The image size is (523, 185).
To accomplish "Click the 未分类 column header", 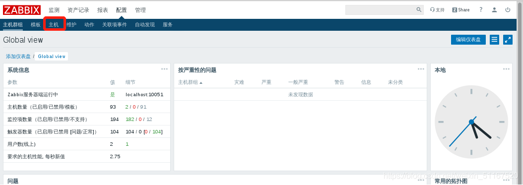I will click(x=395, y=82).
